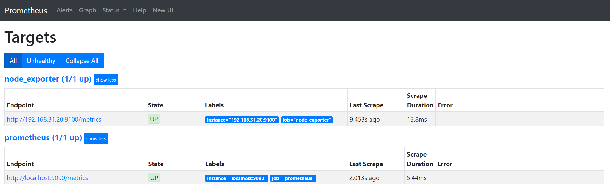Open the Graph page
This screenshot has height=187, width=610.
coord(87,10)
